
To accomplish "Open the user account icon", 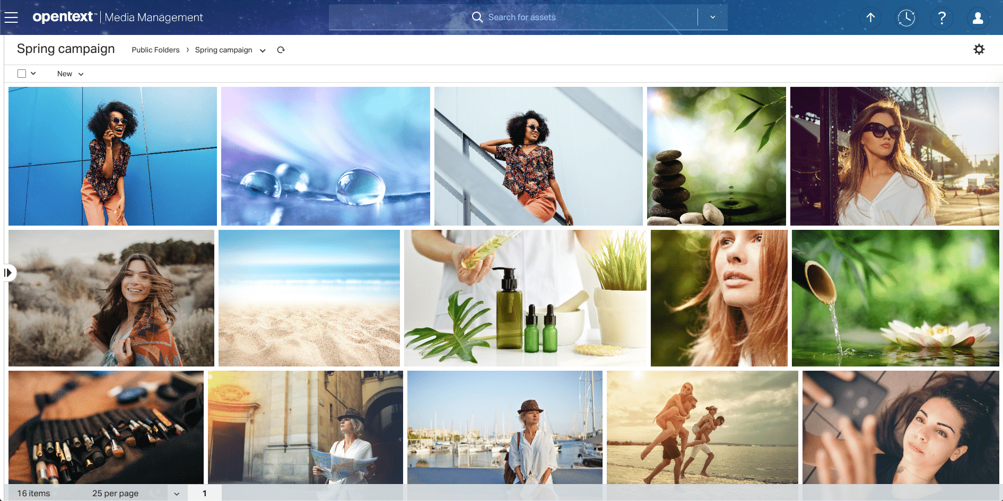I will pyautogui.click(x=978, y=17).
